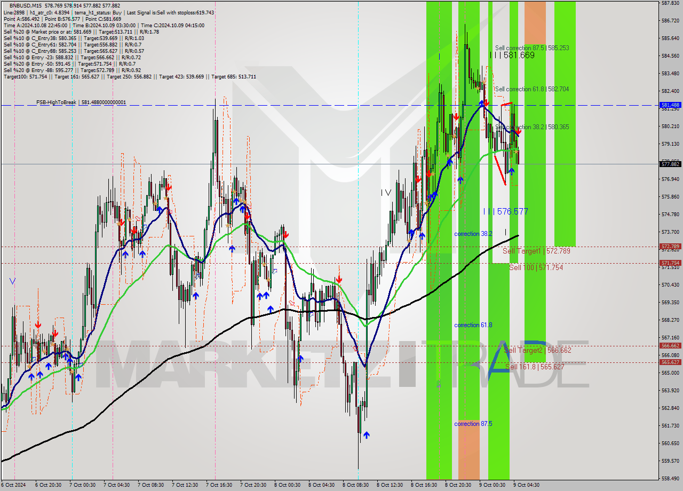Click the Sell correction 38.2 | 580.365 label
This screenshot has height=491, width=683.
531,127
